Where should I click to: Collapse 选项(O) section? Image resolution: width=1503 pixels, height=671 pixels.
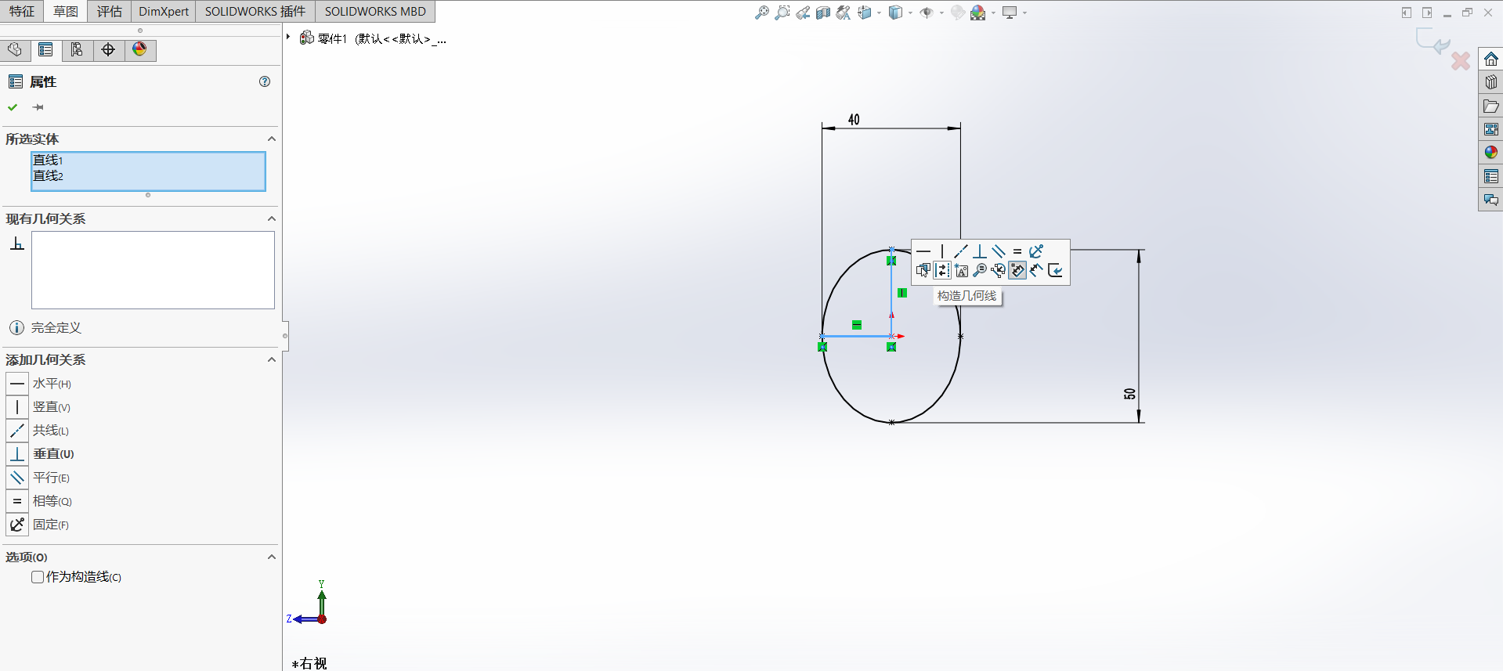coord(272,557)
